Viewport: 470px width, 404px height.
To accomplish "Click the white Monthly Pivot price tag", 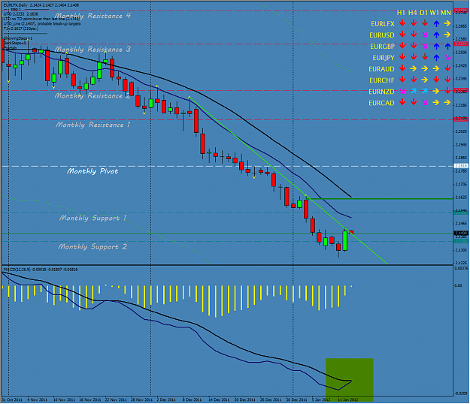I will (x=461, y=166).
